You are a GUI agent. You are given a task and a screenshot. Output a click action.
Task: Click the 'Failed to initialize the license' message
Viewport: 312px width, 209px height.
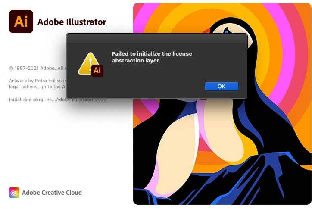tap(152, 53)
